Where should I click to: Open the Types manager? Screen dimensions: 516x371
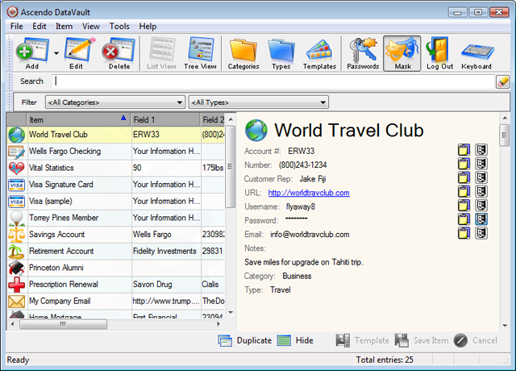pyautogui.click(x=281, y=53)
